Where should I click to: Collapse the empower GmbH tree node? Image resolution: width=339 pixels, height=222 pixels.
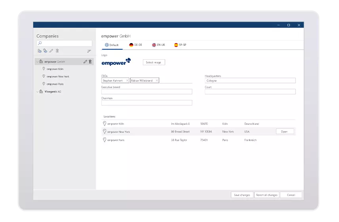(x=37, y=62)
